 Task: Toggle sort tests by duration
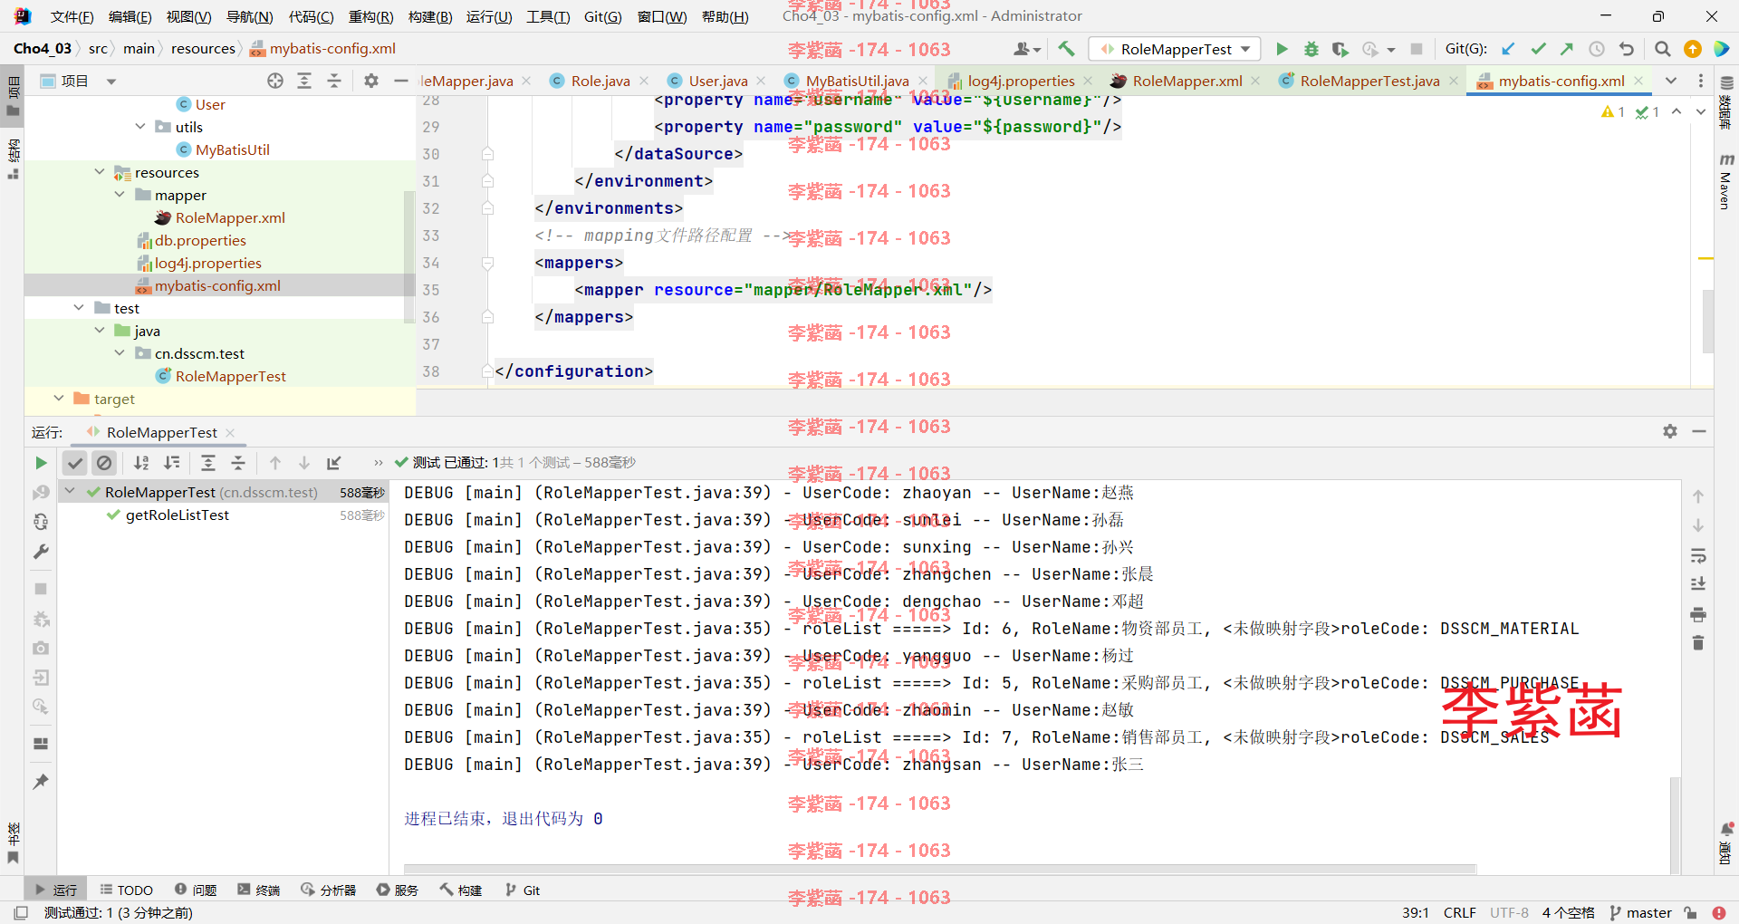pyautogui.click(x=171, y=463)
